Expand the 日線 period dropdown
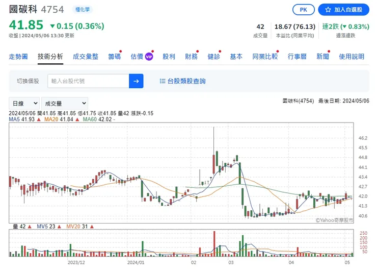 [24, 104]
